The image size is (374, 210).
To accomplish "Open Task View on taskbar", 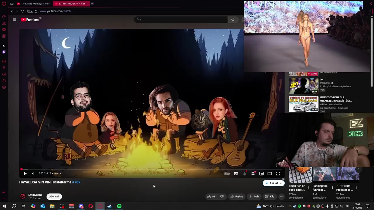I will (x=23, y=206).
